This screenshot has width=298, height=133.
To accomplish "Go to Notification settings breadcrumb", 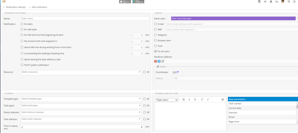I will coord(16,7).
